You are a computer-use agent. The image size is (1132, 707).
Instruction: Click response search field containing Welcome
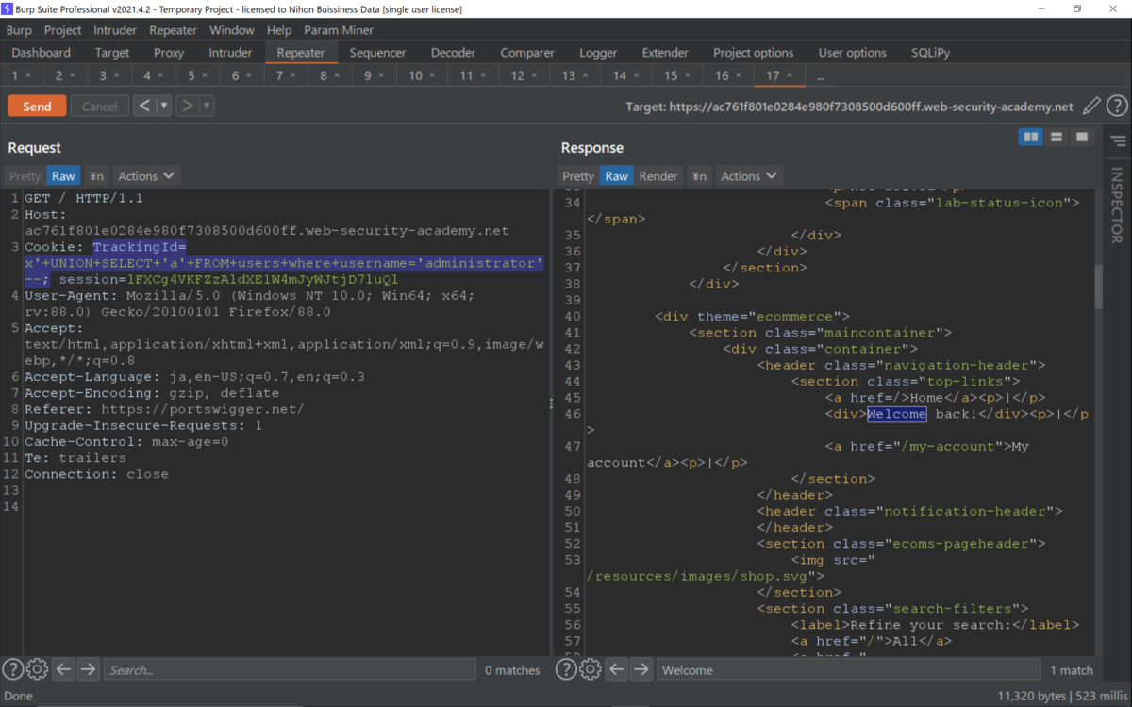[848, 670]
